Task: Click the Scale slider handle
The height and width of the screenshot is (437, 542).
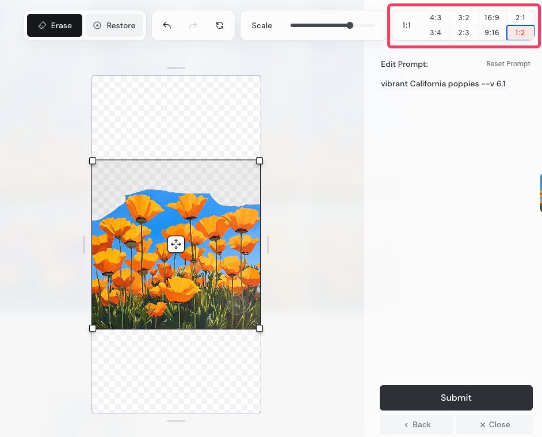Action: click(350, 25)
